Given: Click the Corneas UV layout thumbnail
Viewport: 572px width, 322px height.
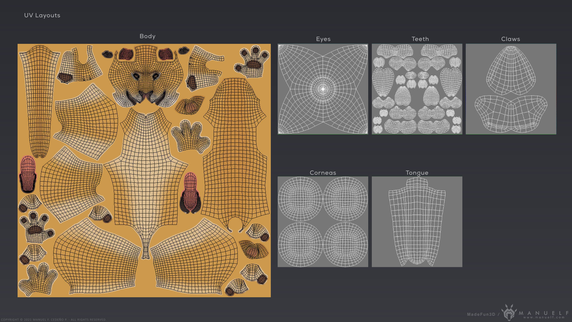Looking at the screenshot, I should (323, 222).
